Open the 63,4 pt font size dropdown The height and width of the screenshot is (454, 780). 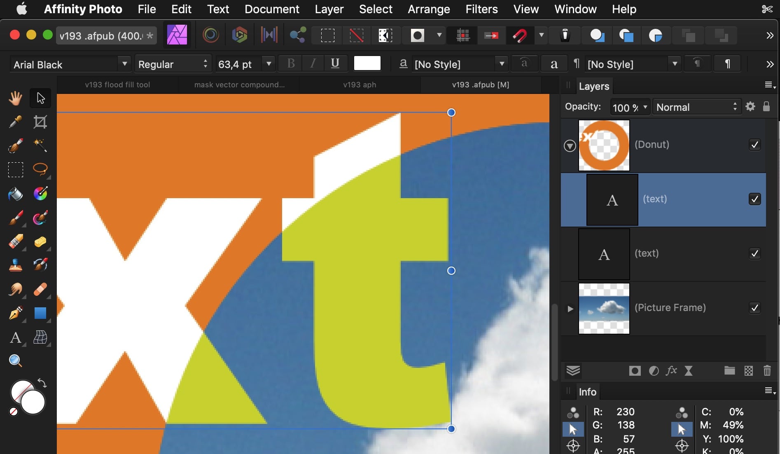pos(269,64)
